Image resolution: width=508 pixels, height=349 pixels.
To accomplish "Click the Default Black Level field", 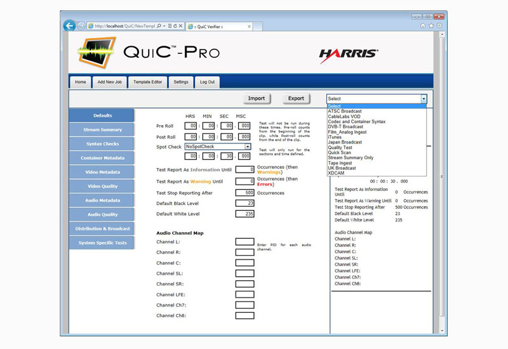I will point(244,203).
